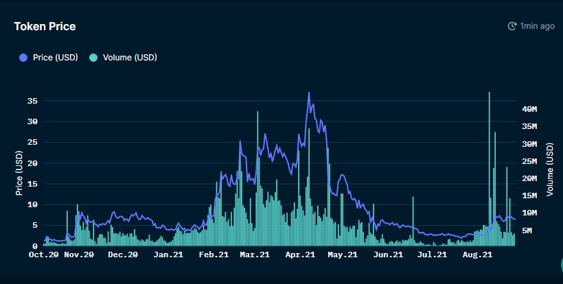Click the Feb.21 x-axis label
The image size is (563, 284).
(x=214, y=255)
